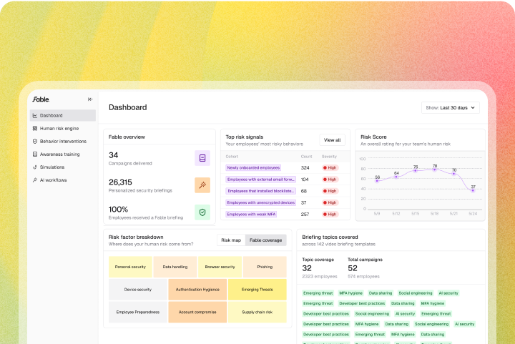Viewport: 515px width, 344px height.
Task: Click the Awareness training sidebar icon
Action: (x=35, y=154)
